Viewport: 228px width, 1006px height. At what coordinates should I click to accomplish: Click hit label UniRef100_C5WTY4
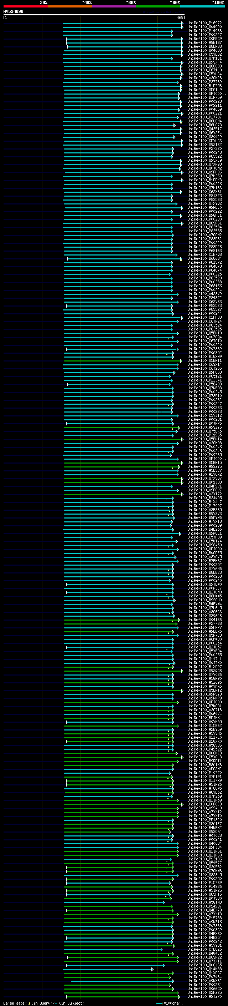point(204,541)
